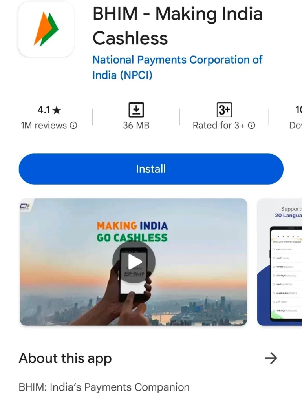The width and height of the screenshot is (302, 402).
Task: Tap the About this app heading
Action: (x=65, y=358)
